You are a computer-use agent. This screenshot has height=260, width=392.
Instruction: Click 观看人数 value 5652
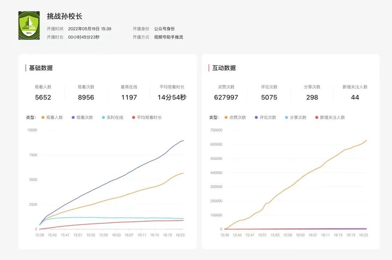pyautogui.click(x=43, y=97)
